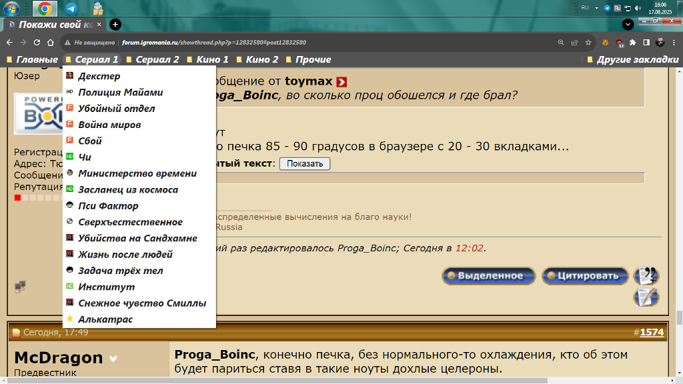Click the user status icon under the Proga_Boinc avatar
The width and height of the screenshot is (683, 384).
[20, 287]
